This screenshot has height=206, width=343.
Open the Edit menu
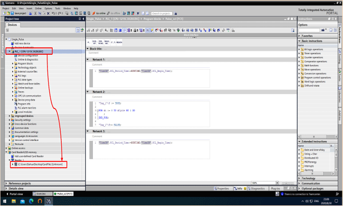tap(14, 9)
